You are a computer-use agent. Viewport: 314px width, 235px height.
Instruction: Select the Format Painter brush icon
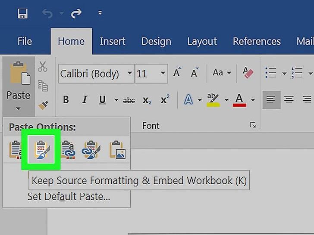pos(43,105)
